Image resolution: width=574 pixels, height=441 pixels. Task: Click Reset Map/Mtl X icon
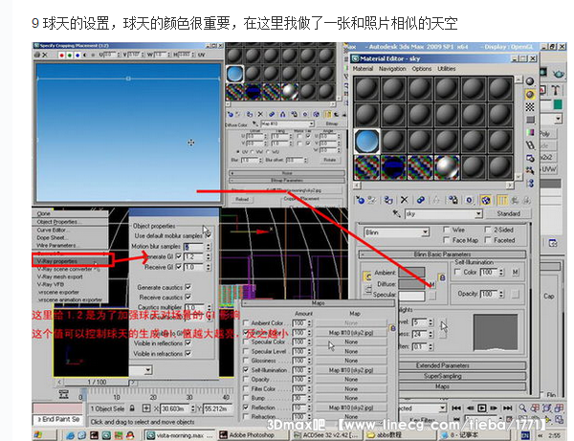(404, 200)
